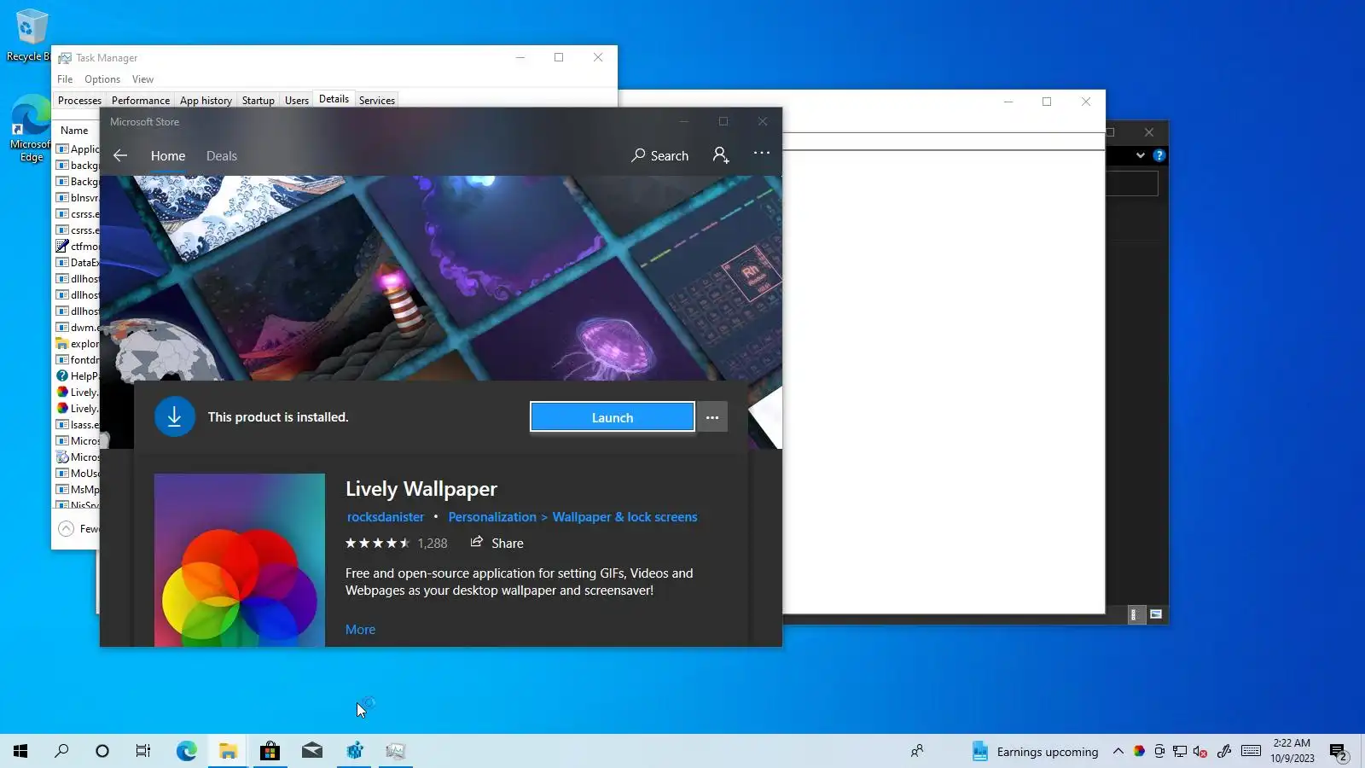Open the Recycle Bin desktop icon

pos(30,36)
